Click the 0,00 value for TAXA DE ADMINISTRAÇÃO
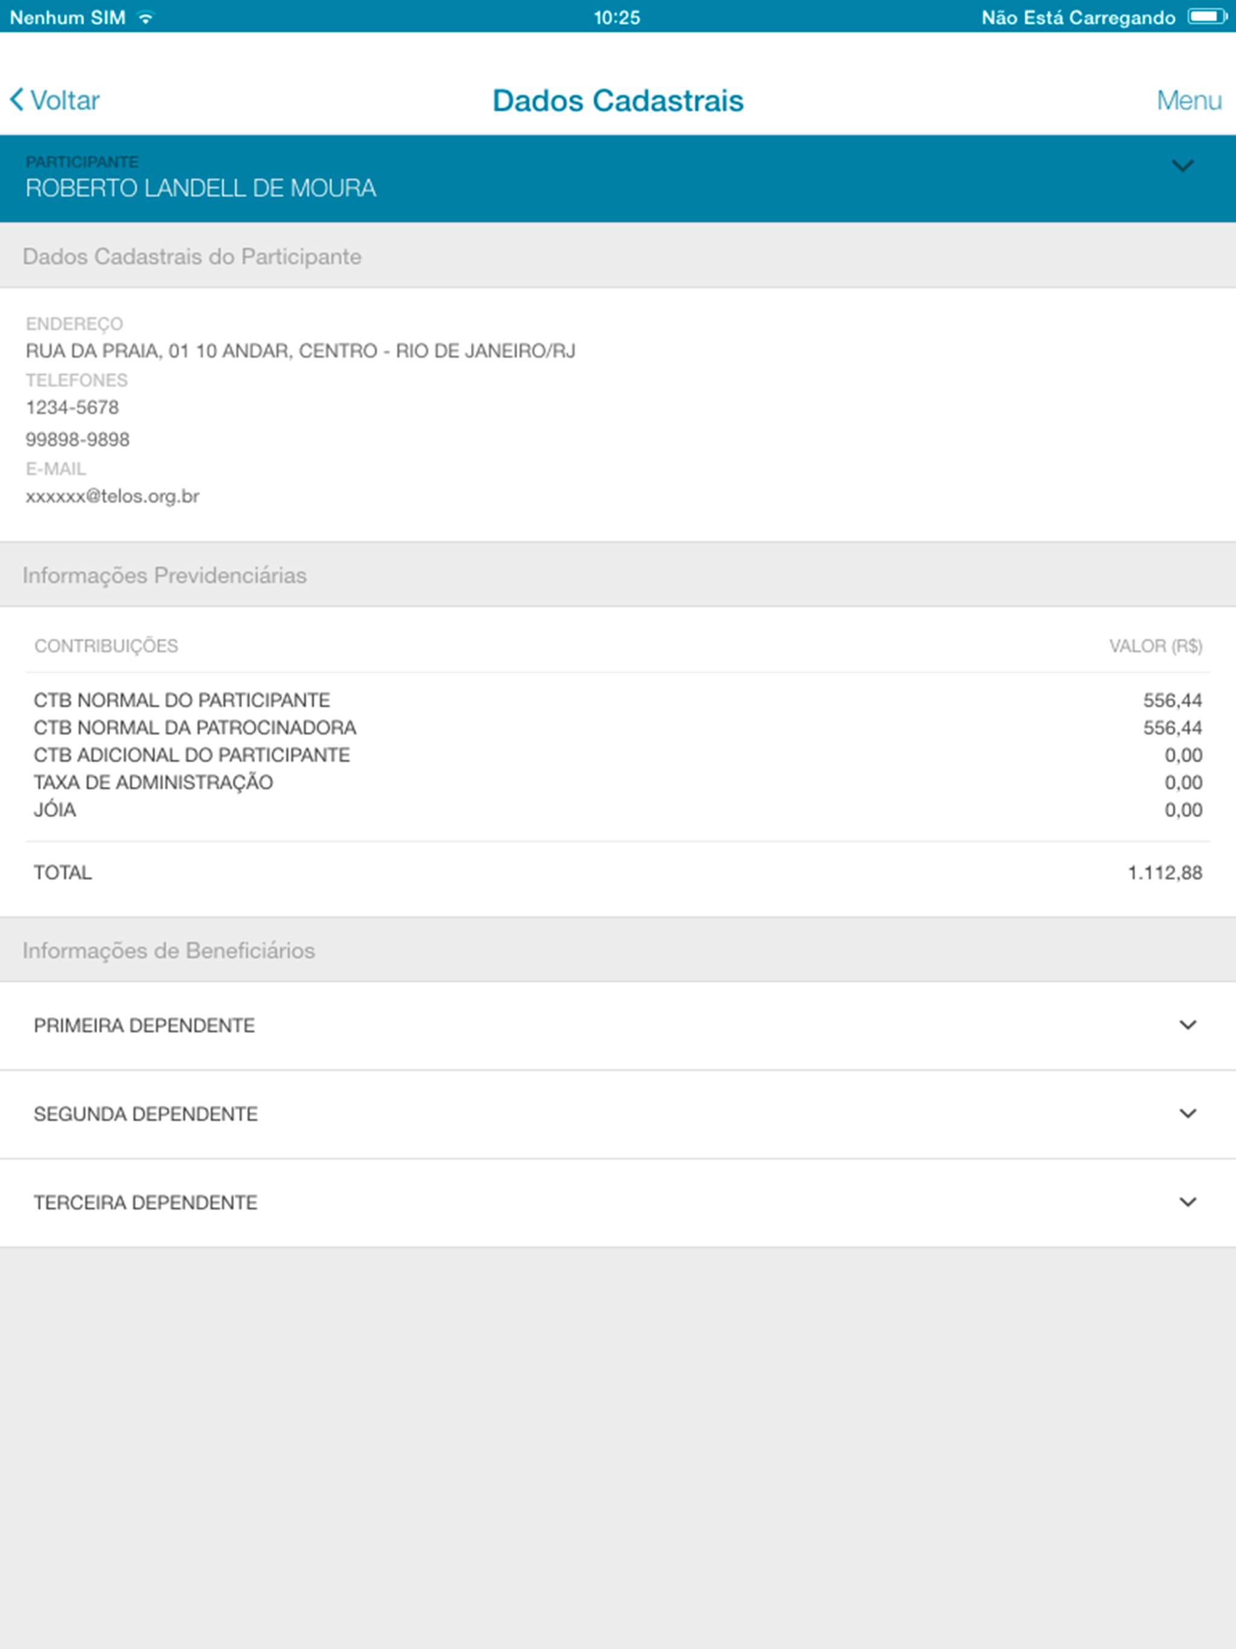 click(x=1183, y=782)
